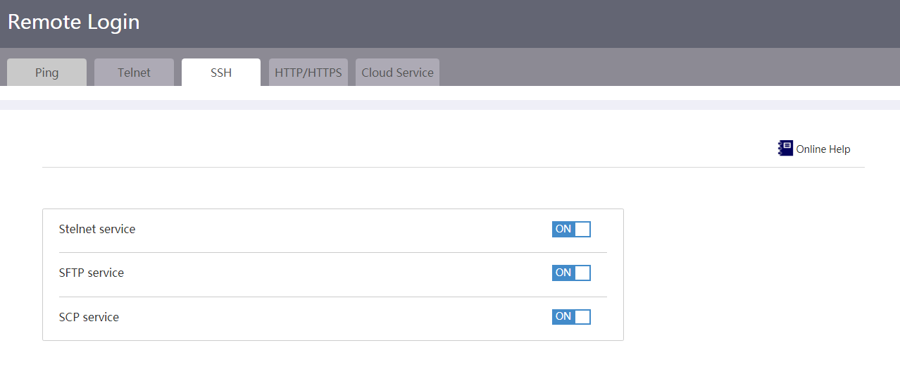900x367 pixels.
Task: Click the blue ON label for Stelnet
Action: click(x=563, y=229)
